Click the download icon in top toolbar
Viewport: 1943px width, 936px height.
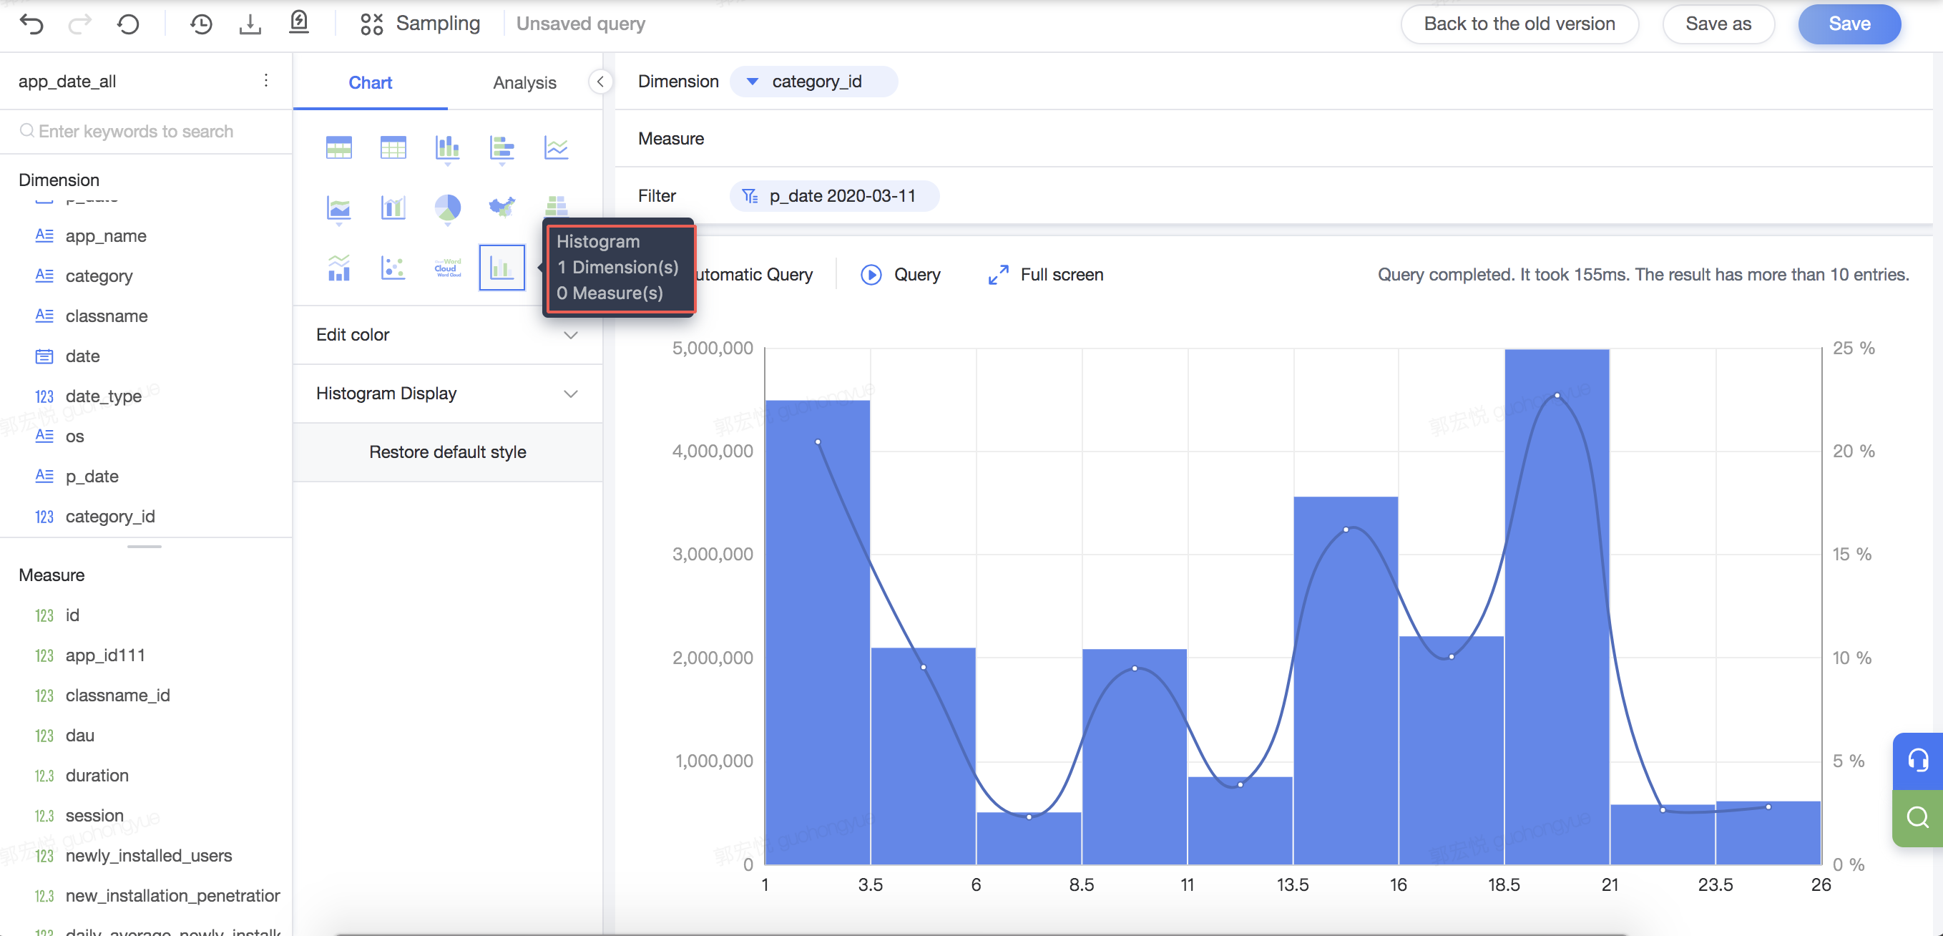pyautogui.click(x=250, y=24)
